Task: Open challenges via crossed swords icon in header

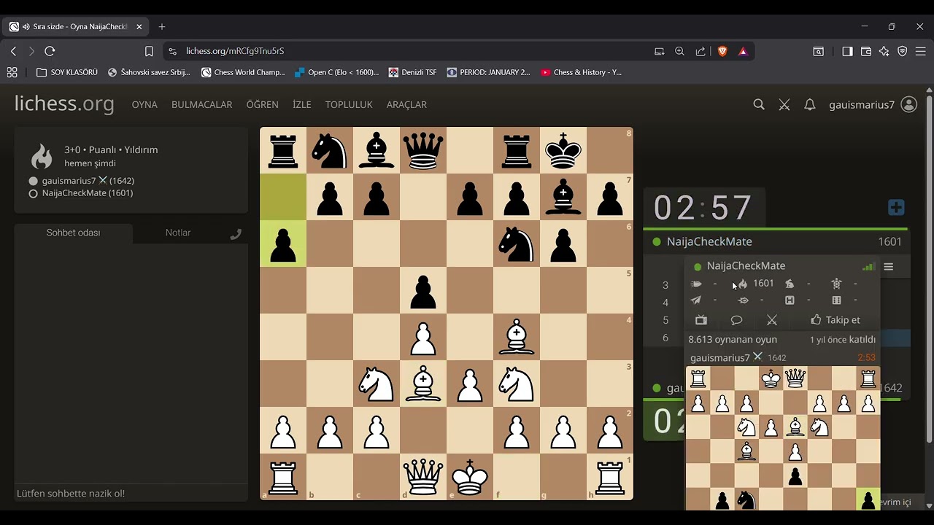Action: pyautogui.click(x=784, y=105)
